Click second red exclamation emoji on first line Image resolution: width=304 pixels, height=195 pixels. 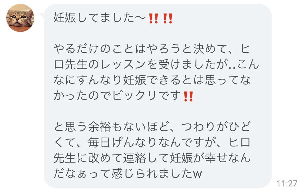(168, 18)
